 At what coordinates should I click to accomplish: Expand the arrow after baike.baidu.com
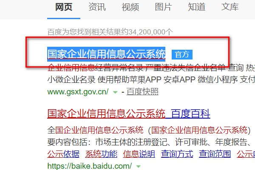click(138, 167)
